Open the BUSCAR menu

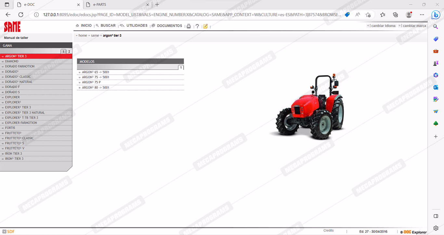tap(106, 26)
